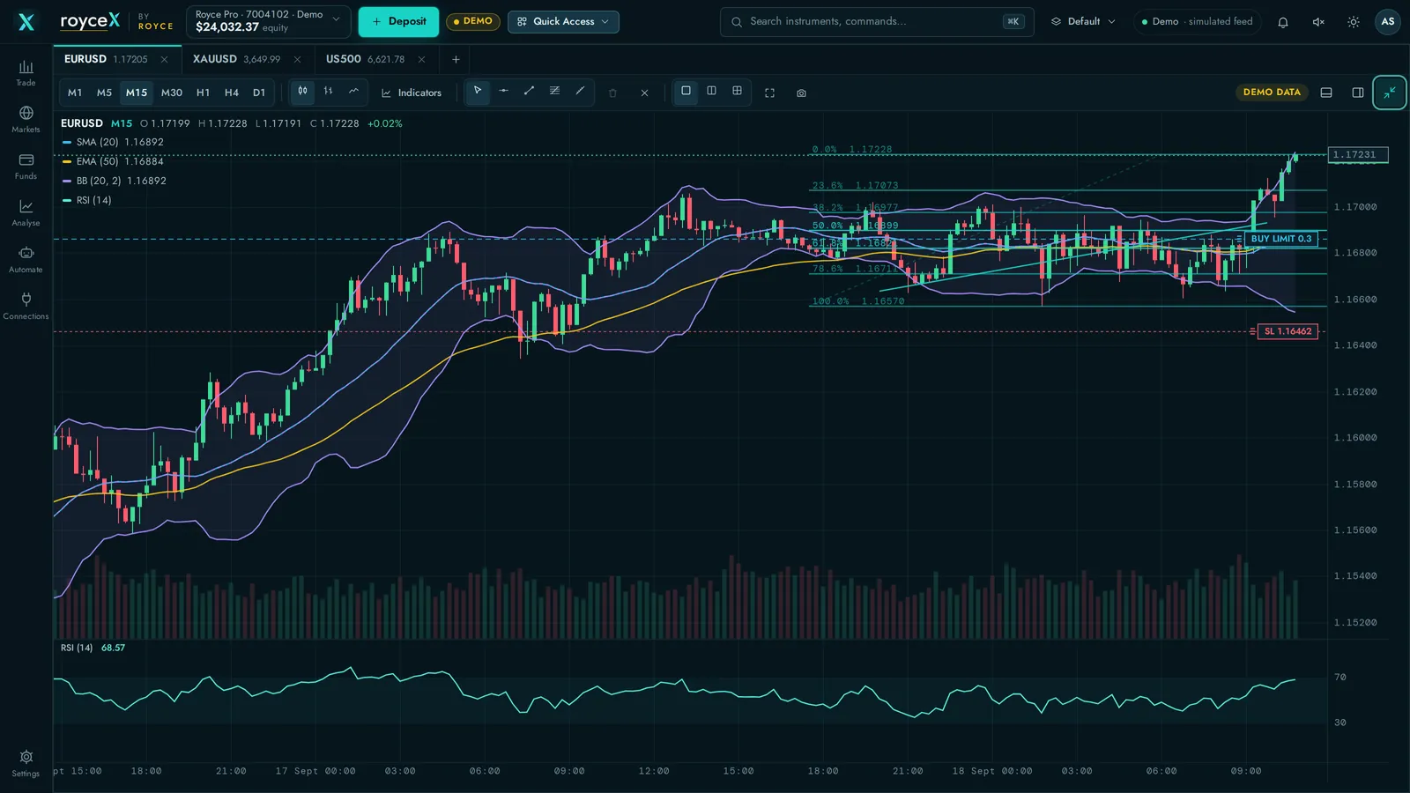Open Connections plug icon in the sidebar
Screen dimensions: 1410x793
[26, 307]
